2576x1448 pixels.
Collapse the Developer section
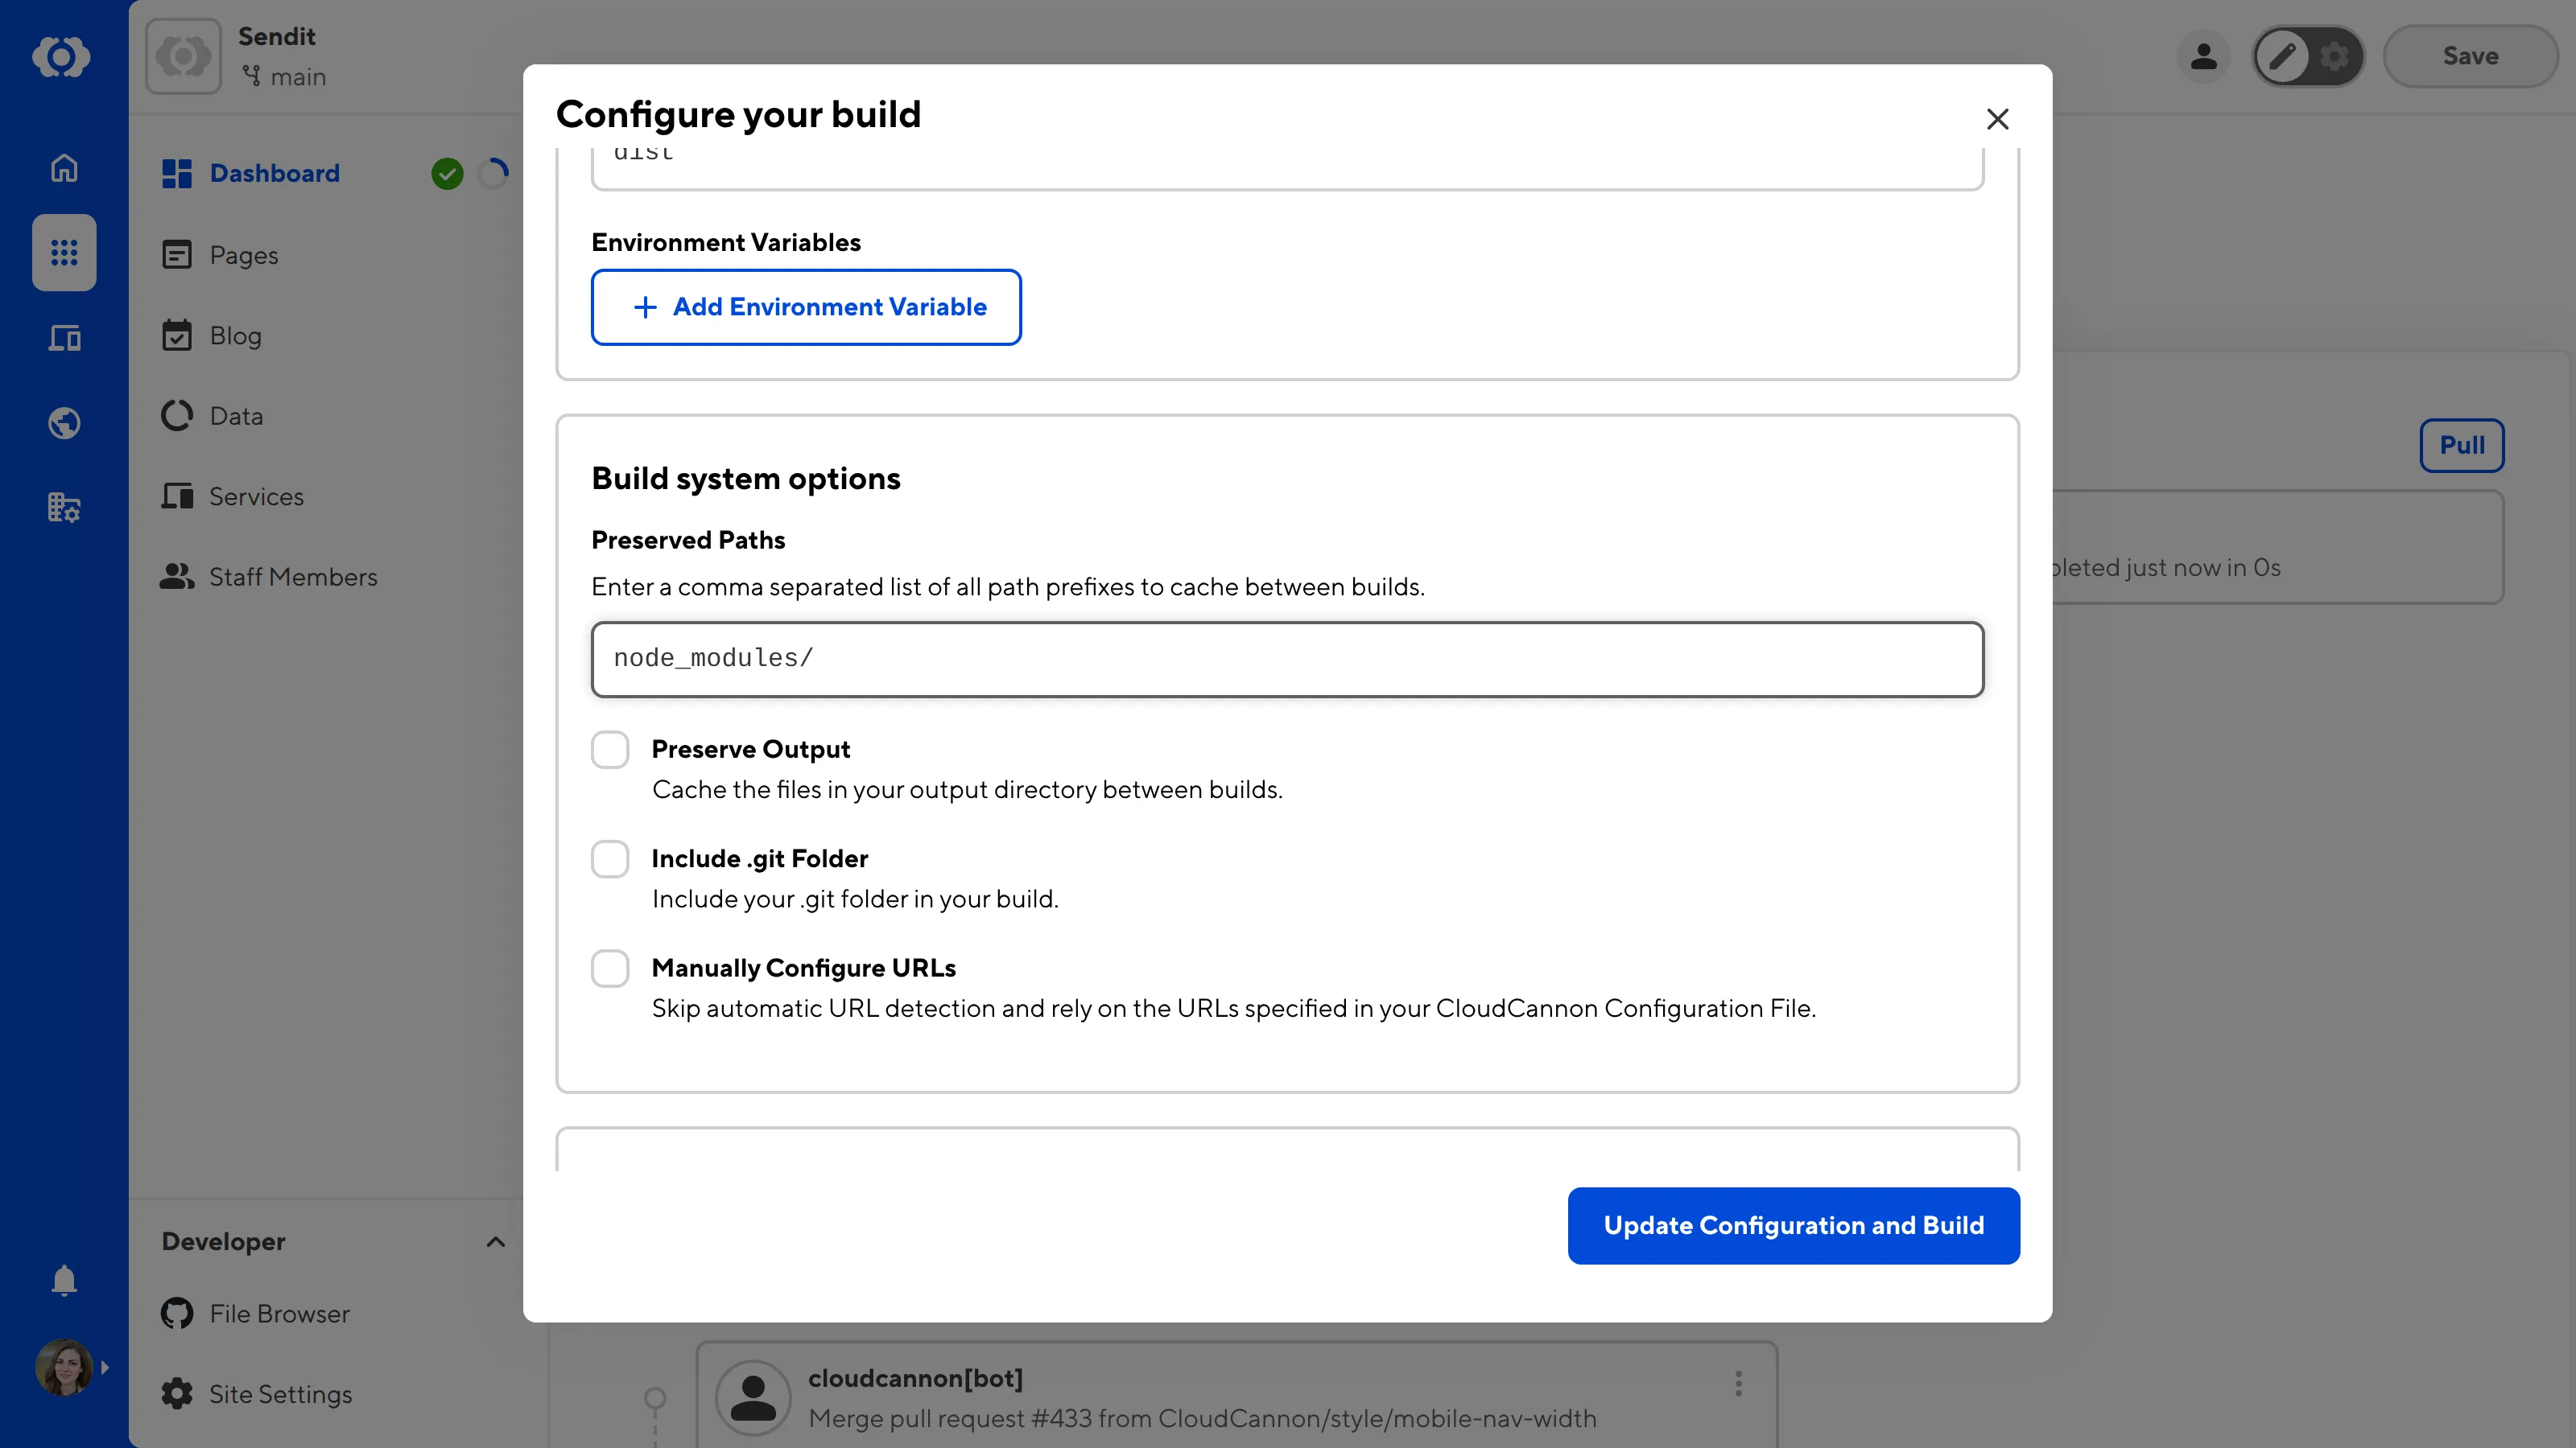pos(495,1242)
